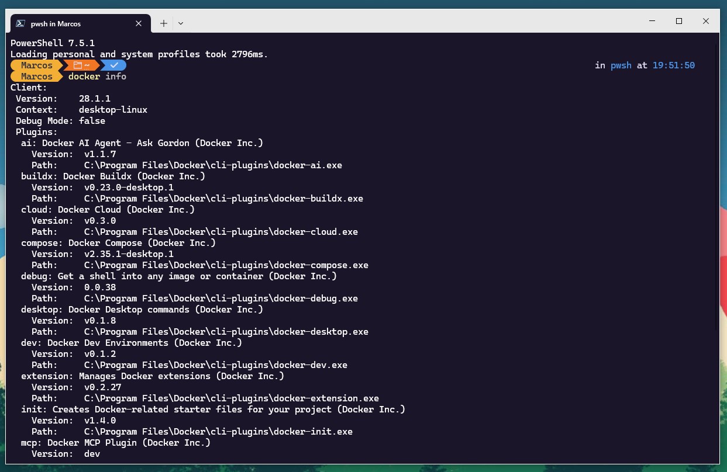Viewport: 727px width, 472px height.
Task: Click the docker-buildx.exe path line
Action: pos(197,199)
